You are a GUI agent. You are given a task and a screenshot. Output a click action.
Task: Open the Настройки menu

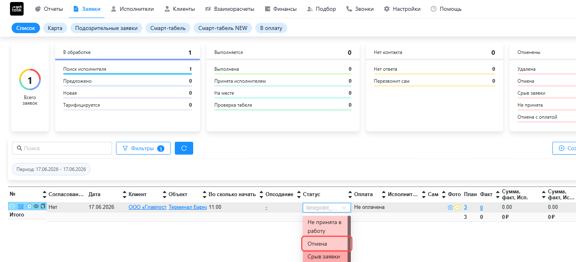point(402,9)
